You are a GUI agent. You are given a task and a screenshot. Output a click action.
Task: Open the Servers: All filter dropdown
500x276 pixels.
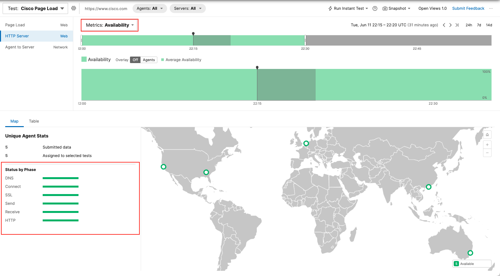(x=188, y=8)
